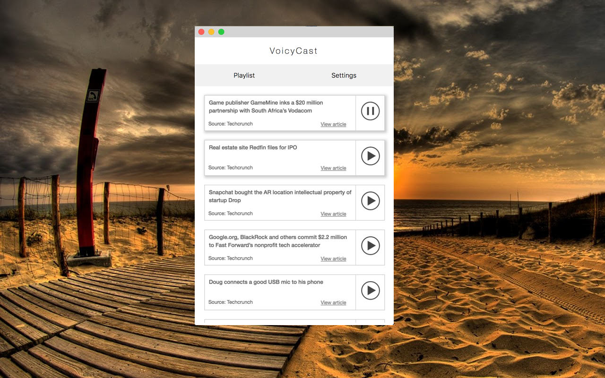Switch to the Playlist tab
Image resolution: width=605 pixels, height=378 pixels.
coord(244,76)
